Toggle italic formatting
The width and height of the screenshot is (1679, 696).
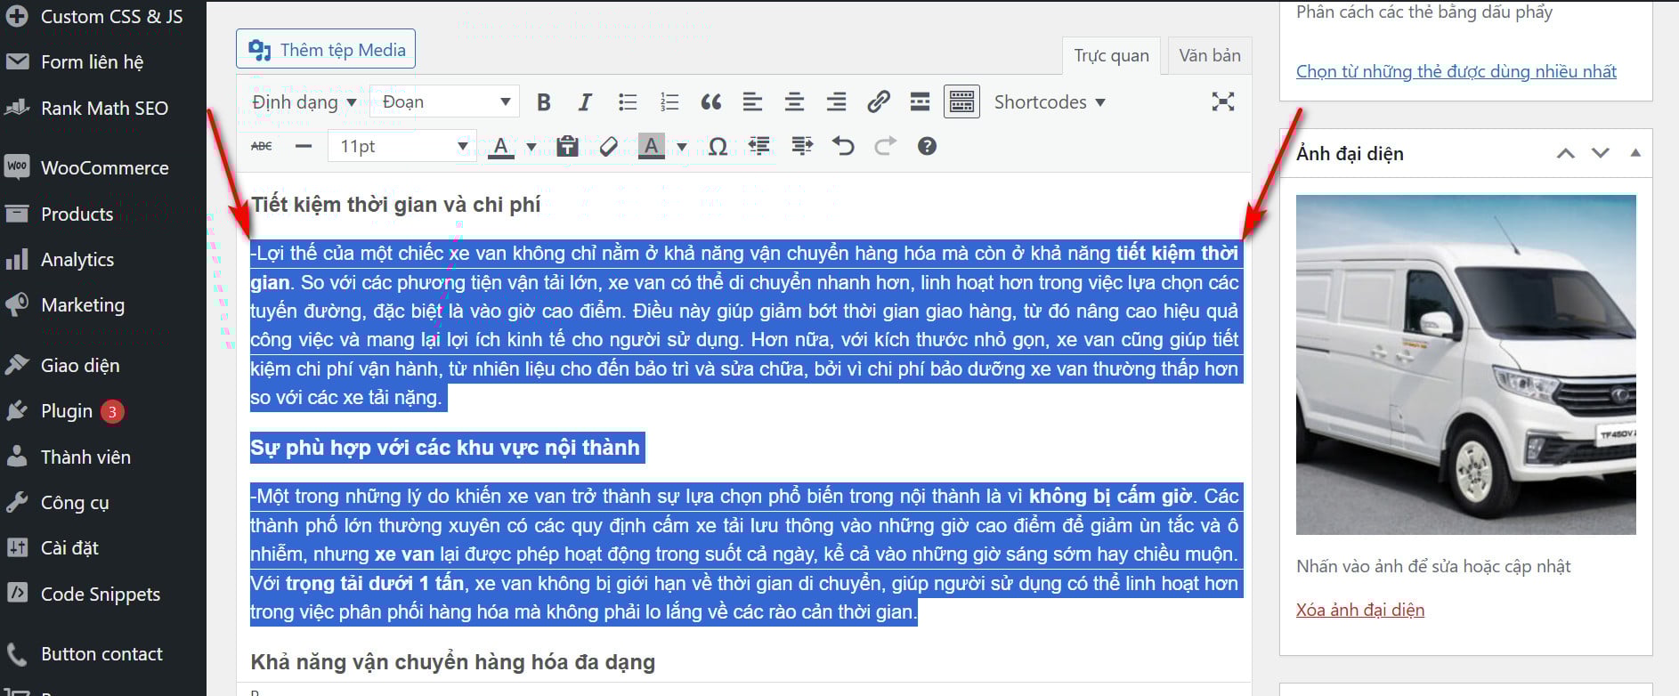[585, 102]
